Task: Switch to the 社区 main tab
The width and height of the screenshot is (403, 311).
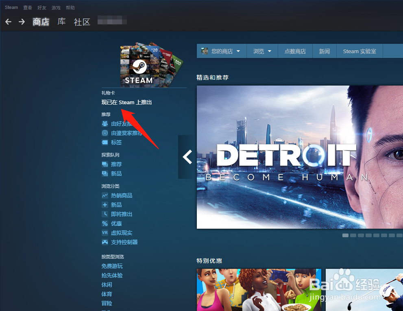Action: 82,22
